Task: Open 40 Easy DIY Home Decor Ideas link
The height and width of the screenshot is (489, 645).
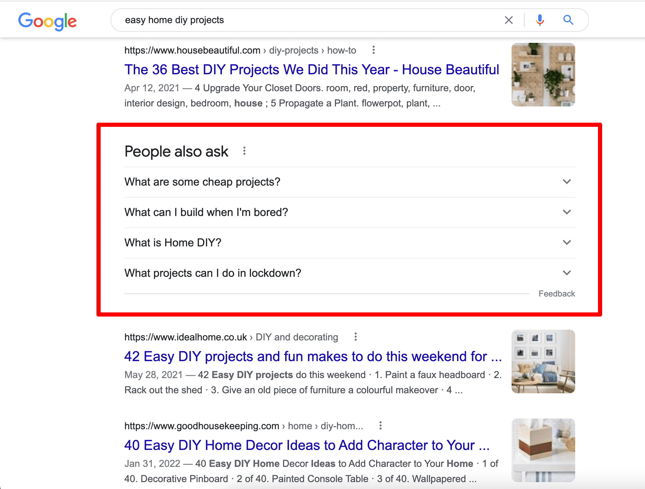Action: [307, 445]
